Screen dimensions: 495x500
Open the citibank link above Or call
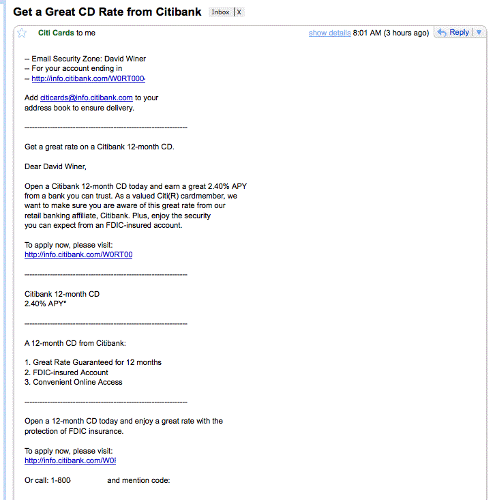(x=70, y=461)
